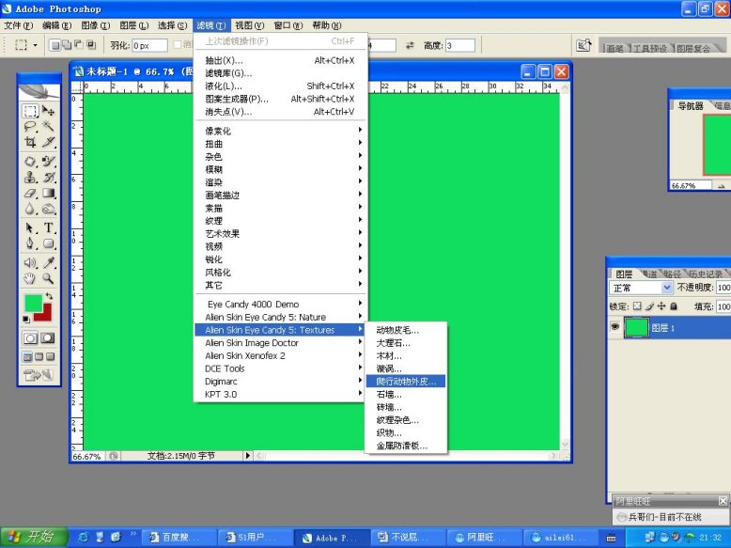
Task: Select the Blur tool
Action: click(x=30, y=209)
